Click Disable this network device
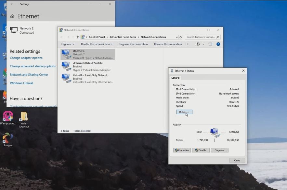 point(97,44)
